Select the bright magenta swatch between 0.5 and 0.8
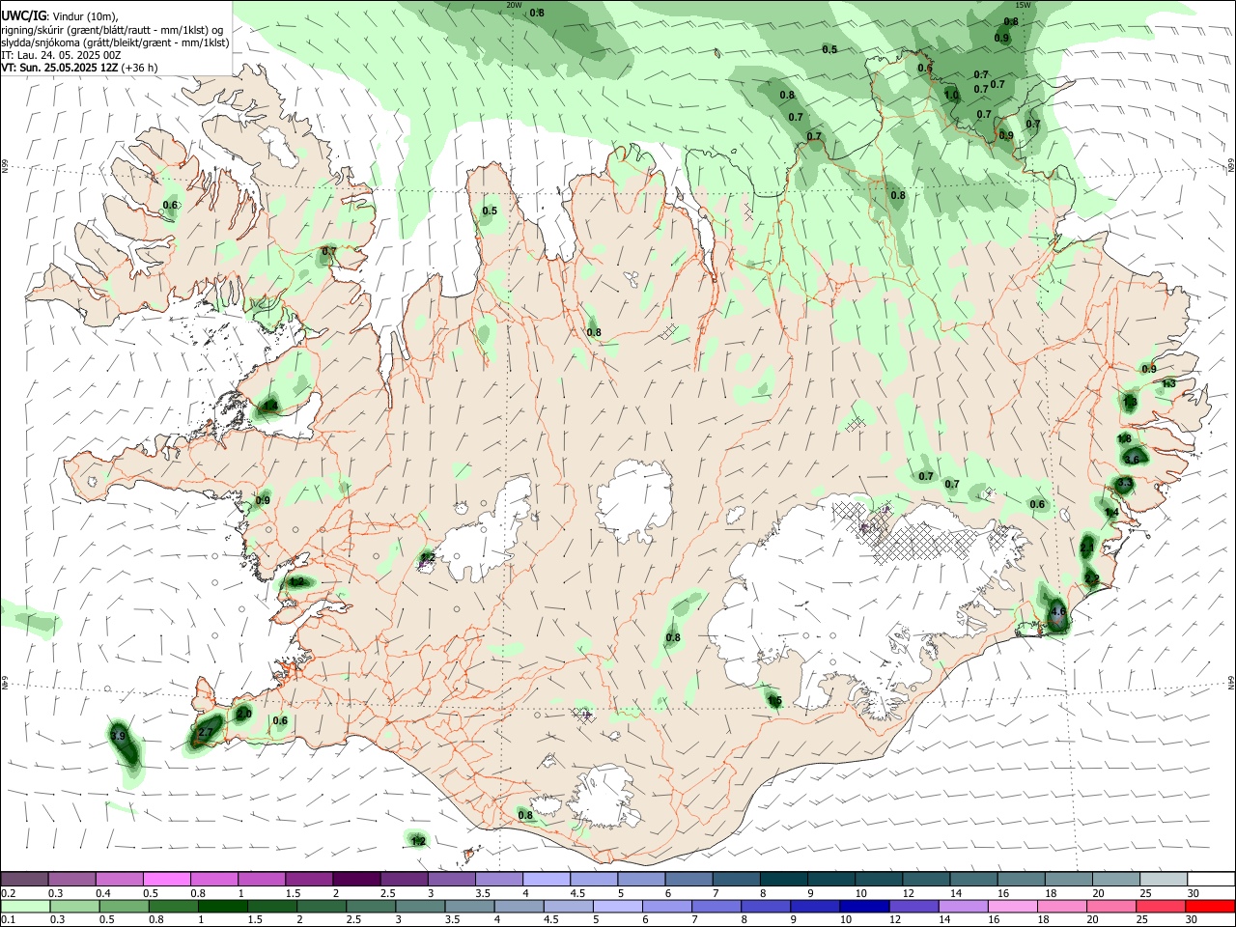 [167, 879]
